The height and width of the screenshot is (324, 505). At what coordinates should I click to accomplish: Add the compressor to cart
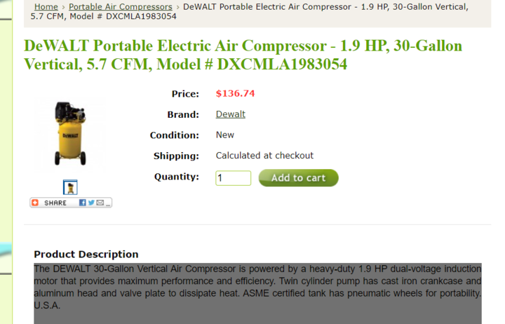299,178
